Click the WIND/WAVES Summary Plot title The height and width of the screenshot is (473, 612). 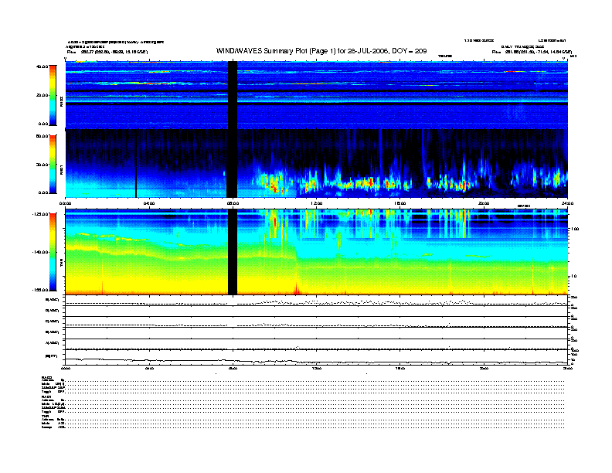321,51
